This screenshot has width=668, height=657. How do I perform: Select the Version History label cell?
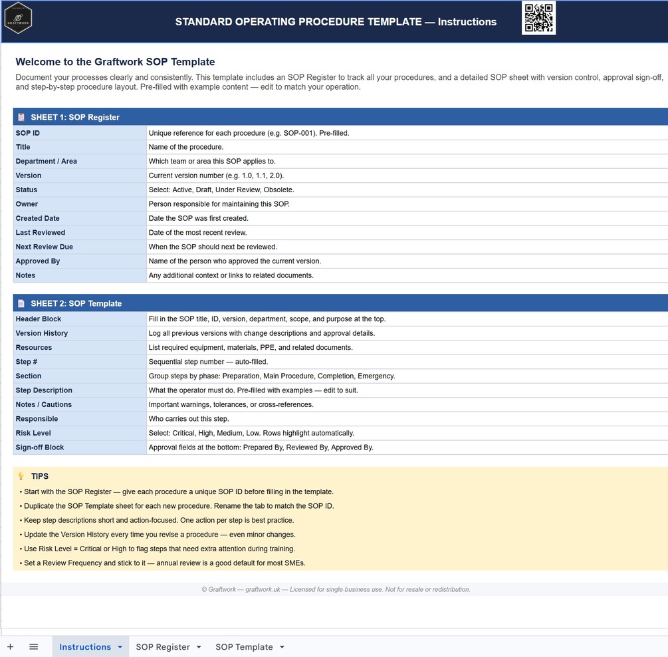point(80,333)
